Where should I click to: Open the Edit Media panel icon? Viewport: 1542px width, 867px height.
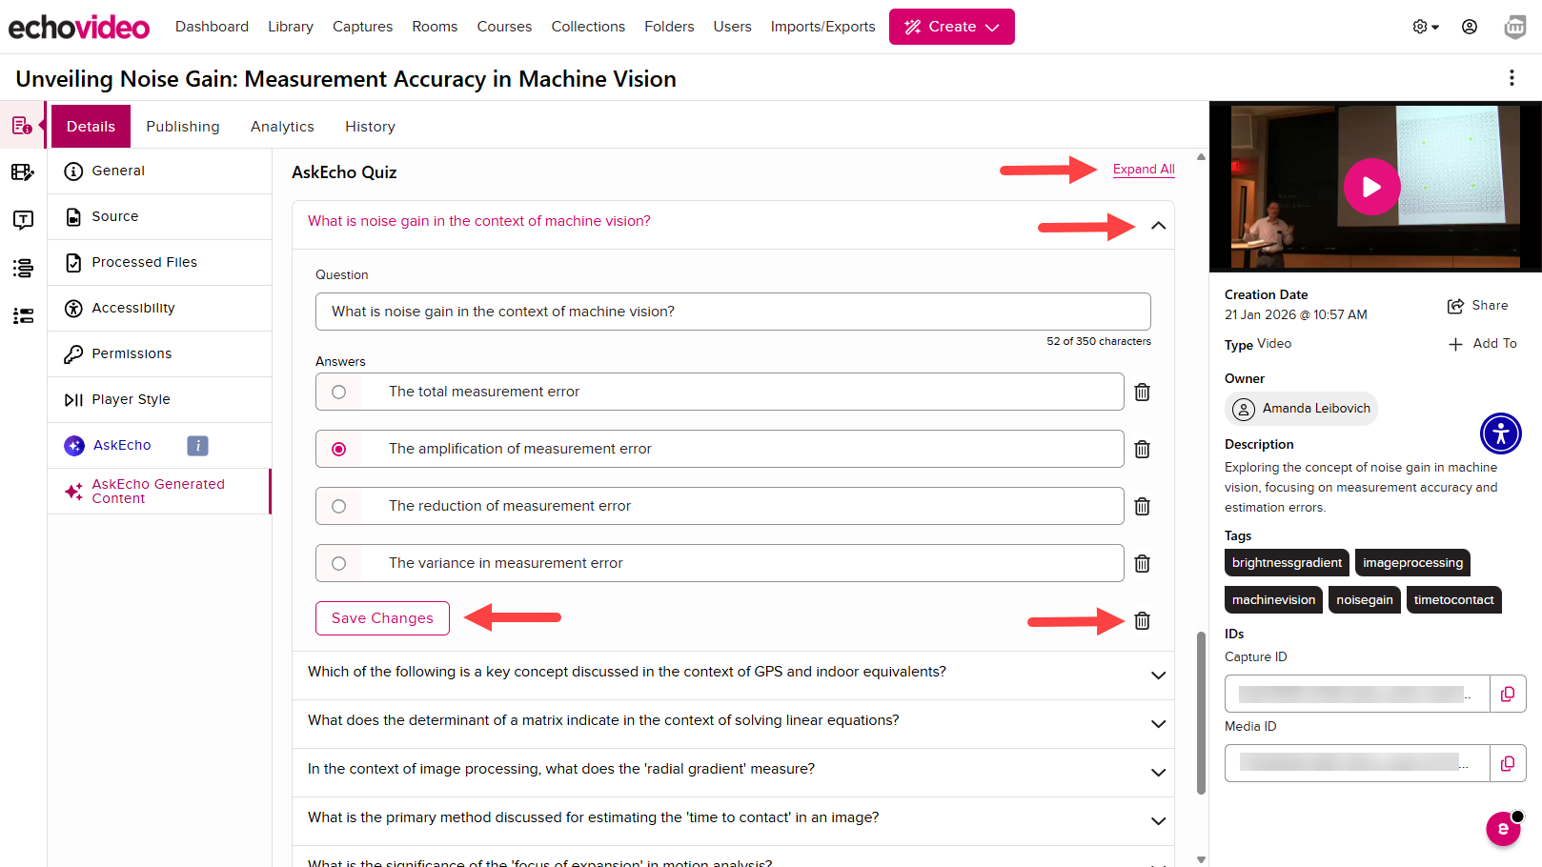(22, 172)
